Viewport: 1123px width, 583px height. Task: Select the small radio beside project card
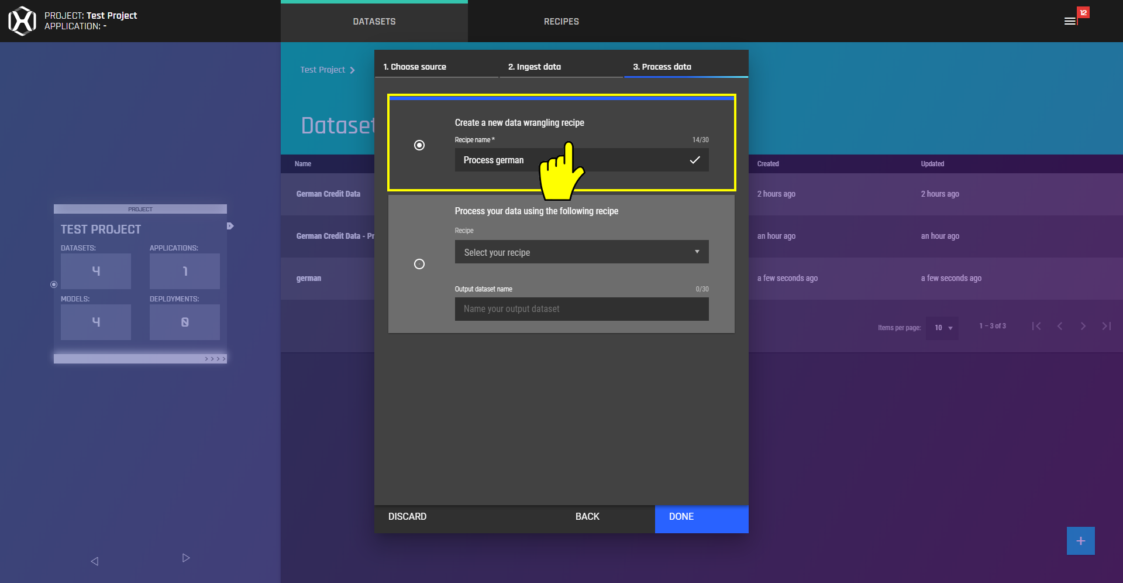point(54,284)
